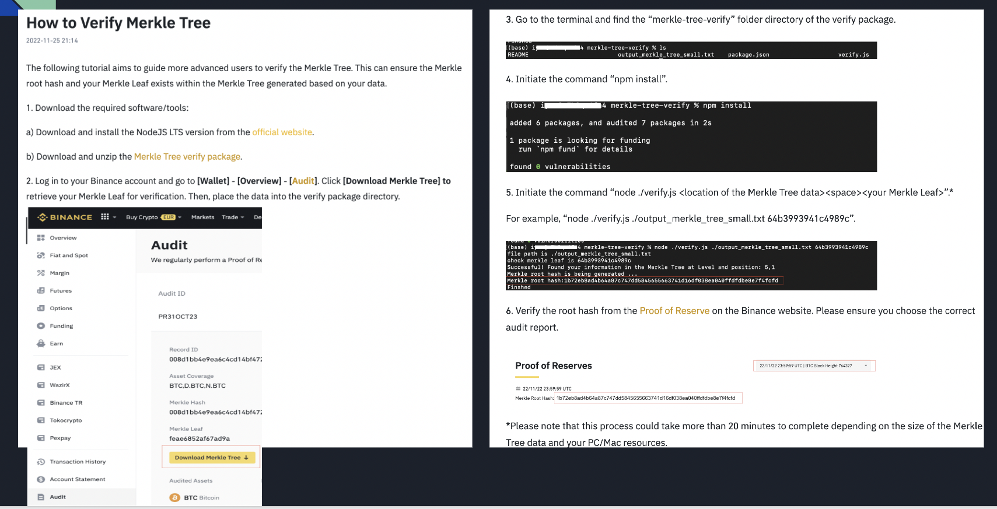Click the Overview sidebar icon
Image resolution: width=997 pixels, height=509 pixels.
coord(41,238)
